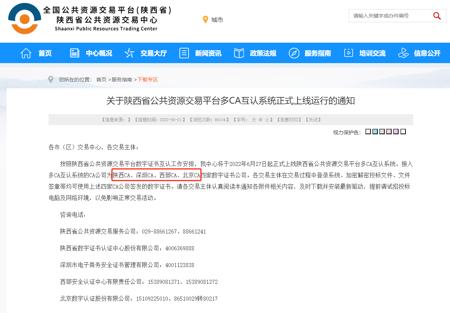Click the 服务指南 compass icon
Image resolution: width=450 pixels, height=313 pixels.
point(294,53)
